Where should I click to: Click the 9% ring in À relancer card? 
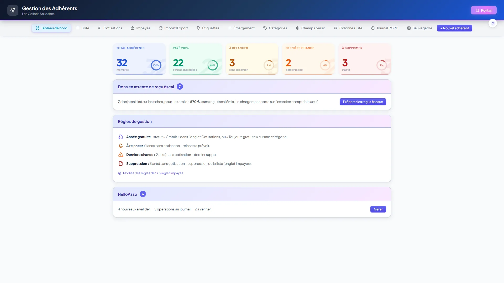pyautogui.click(x=269, y=65)
